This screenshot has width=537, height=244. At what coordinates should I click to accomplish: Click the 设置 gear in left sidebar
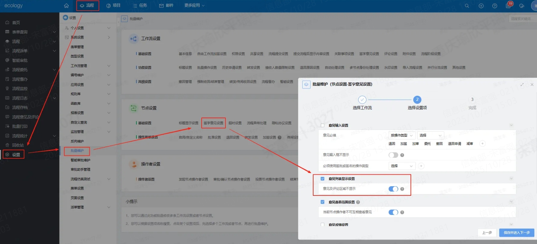tap(13, 155)
